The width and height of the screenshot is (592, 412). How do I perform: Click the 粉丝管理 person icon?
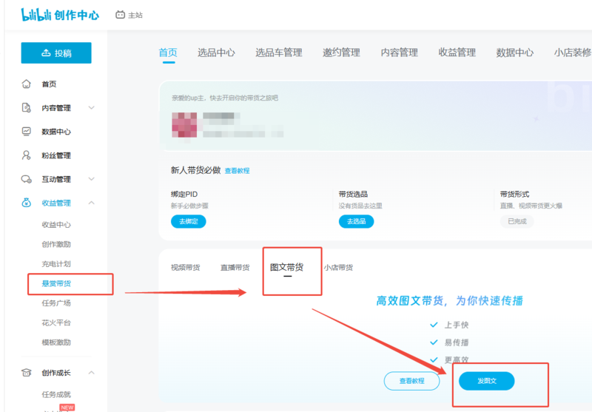26,155
